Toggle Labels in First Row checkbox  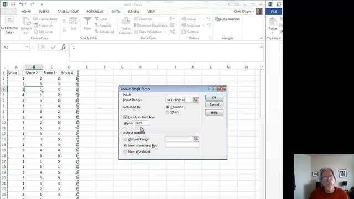coord(126,117)
